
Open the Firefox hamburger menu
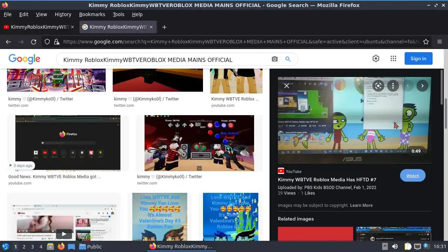click(440, 42)
